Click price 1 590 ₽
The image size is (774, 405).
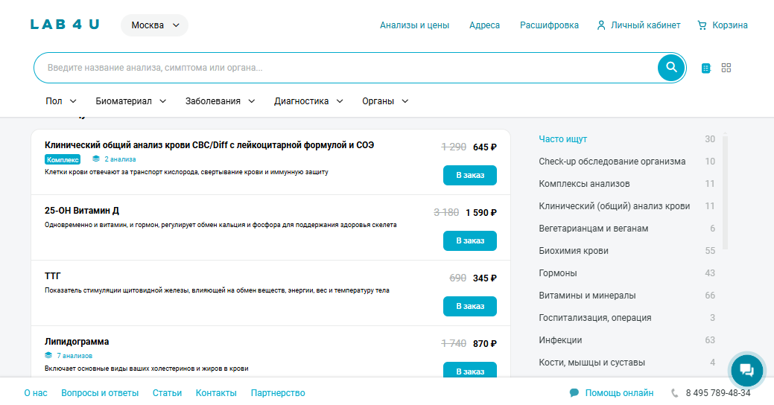pyautogui.click(x=480, y=213)
